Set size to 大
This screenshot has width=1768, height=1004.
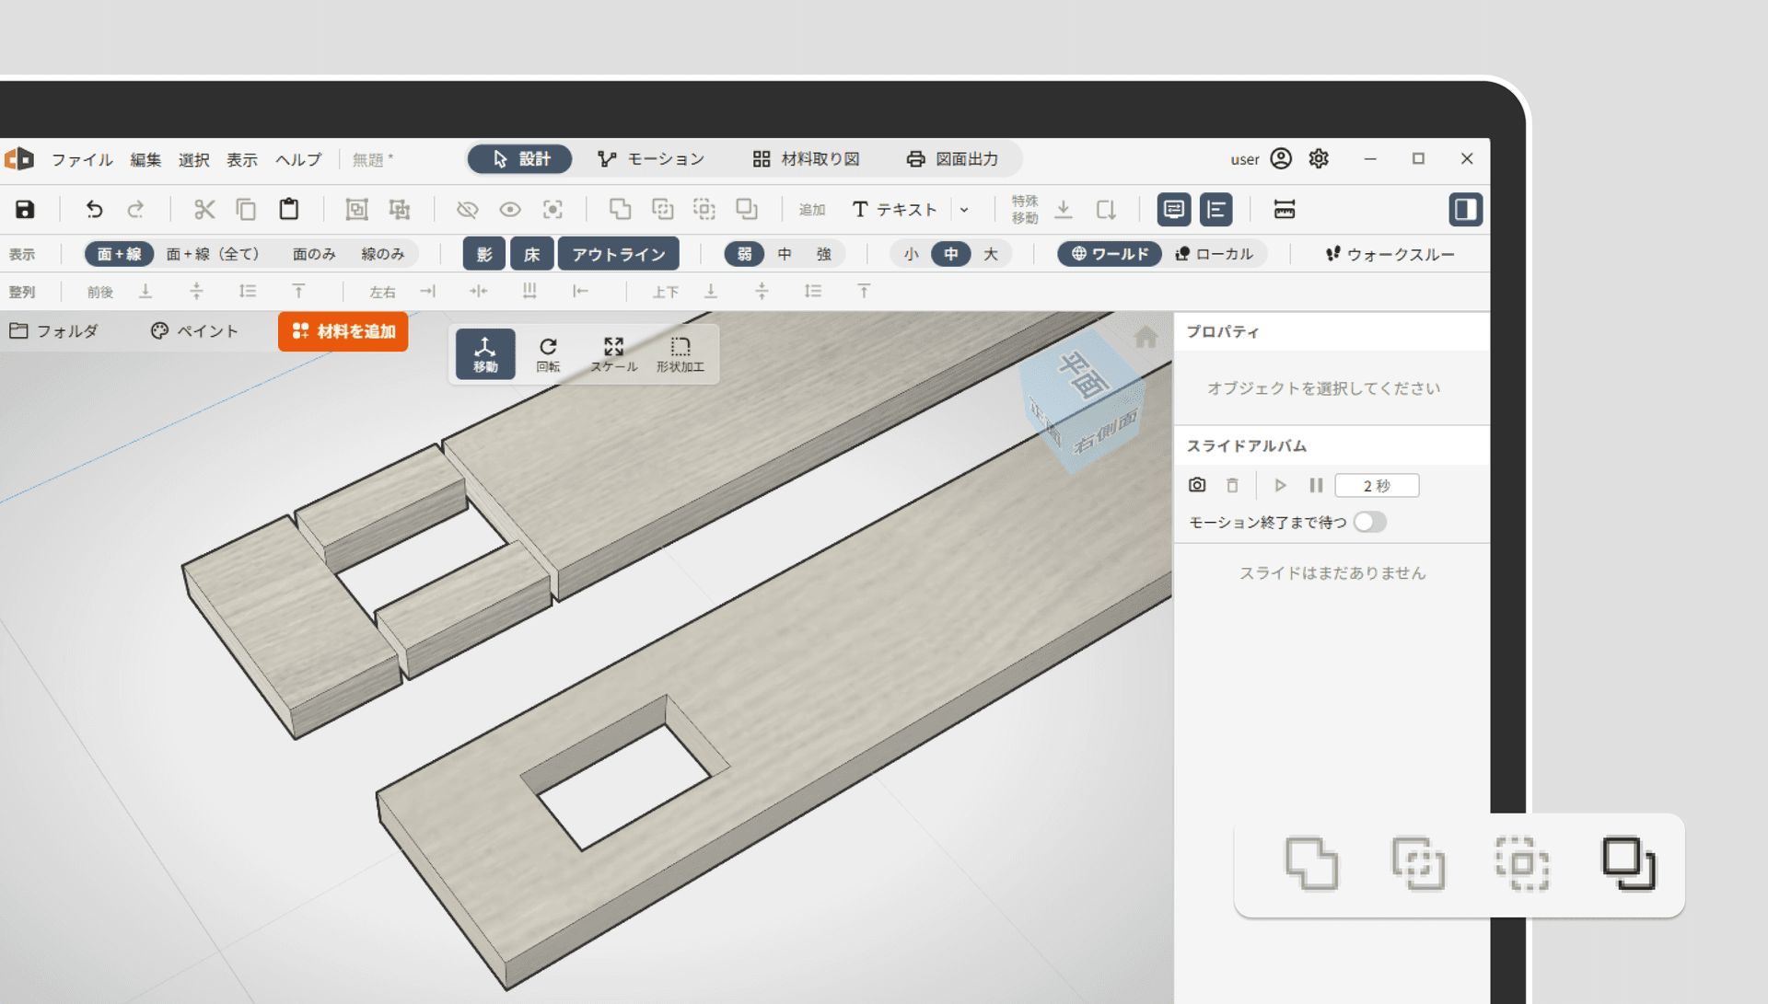[x=991, y=254]
